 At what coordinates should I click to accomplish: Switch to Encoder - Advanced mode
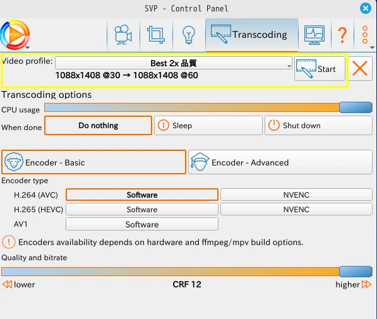point(280,162)
